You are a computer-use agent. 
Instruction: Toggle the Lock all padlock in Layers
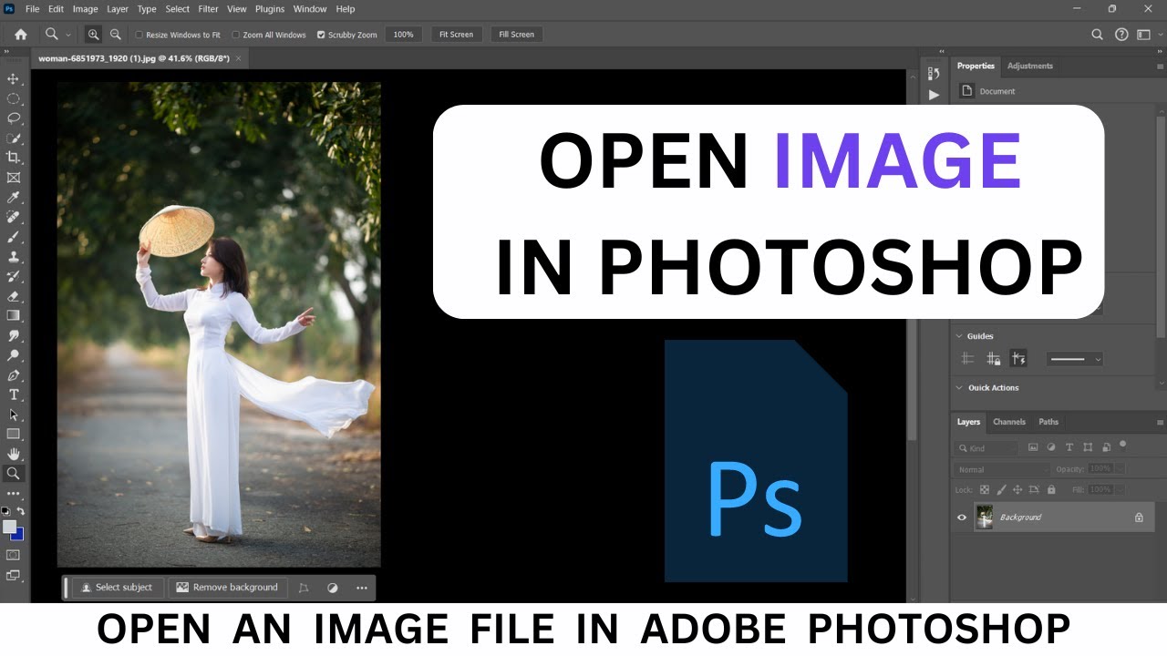[1051, 490]
